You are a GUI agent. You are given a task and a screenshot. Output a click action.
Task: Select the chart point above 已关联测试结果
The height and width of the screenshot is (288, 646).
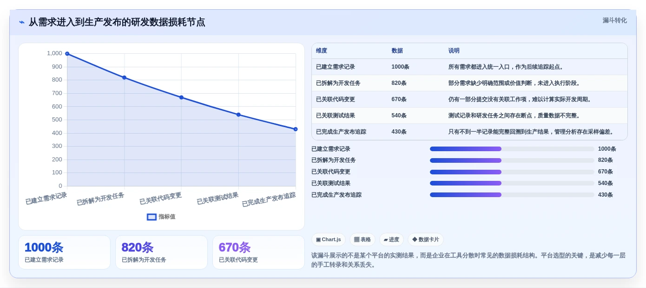[x=238, y=115]
